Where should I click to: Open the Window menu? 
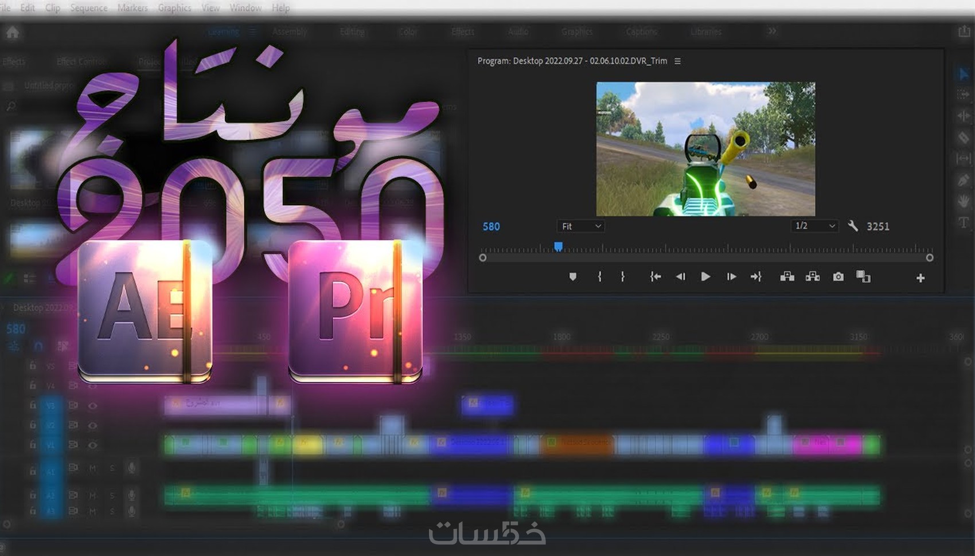[245, 8]
